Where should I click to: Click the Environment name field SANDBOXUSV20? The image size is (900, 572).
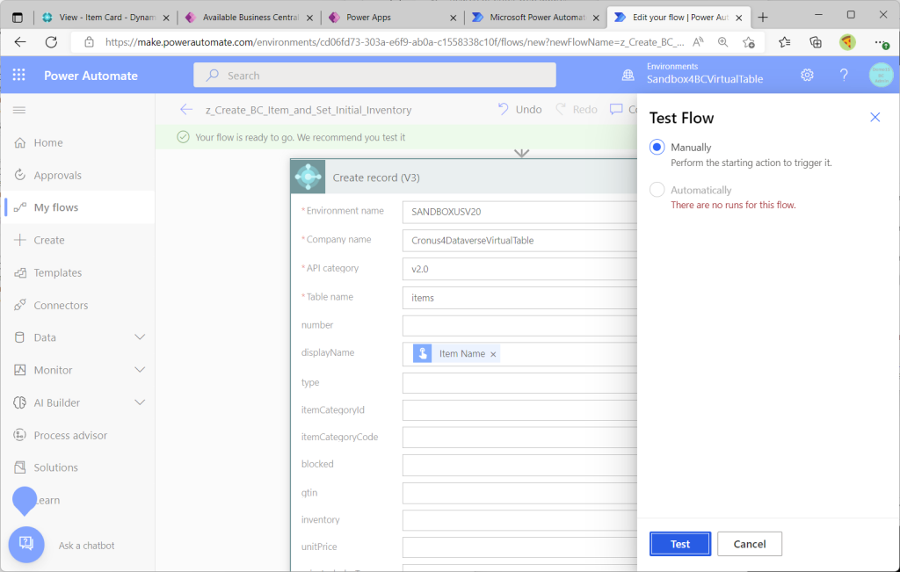pyautogui.click(x=520, y=212)
